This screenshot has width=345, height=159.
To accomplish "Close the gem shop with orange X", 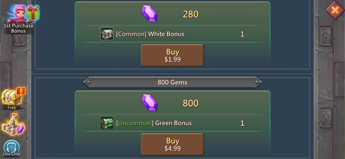I will coord(335,10).
